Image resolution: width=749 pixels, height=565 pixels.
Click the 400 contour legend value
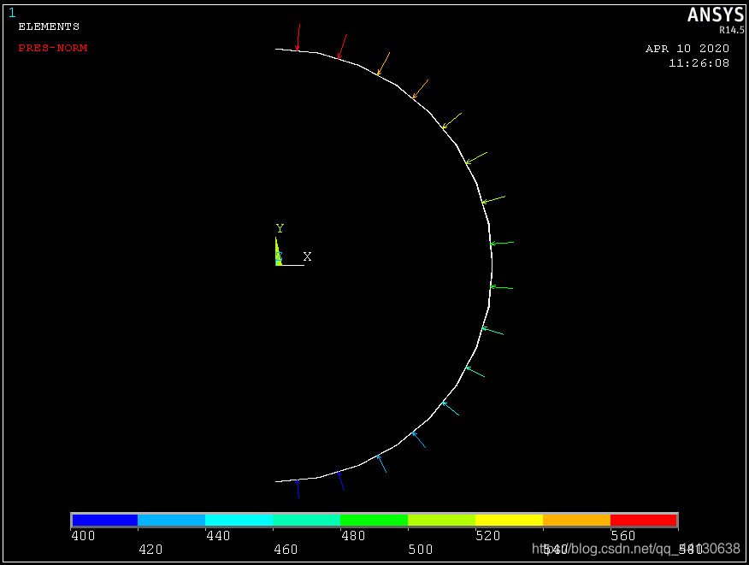(83, 536)
